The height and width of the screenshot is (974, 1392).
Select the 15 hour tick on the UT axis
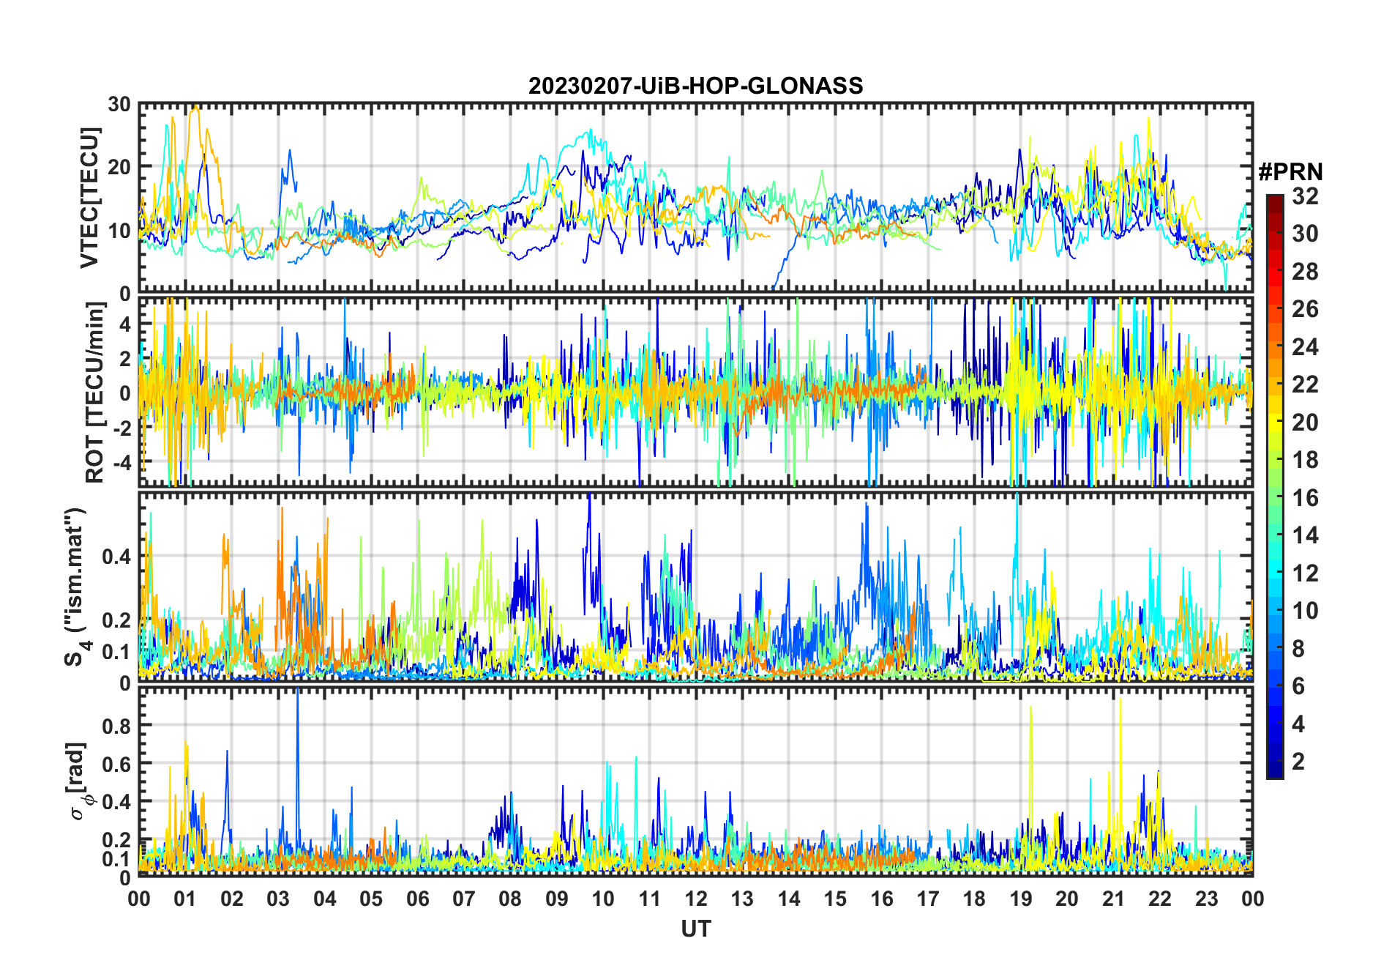(x=835, y=899)
